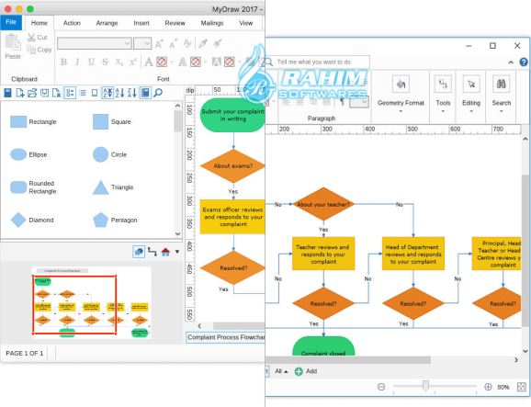Toggle icons-and-labels library view
The height and width of the screenshot is (407, 531).
click(70, 93)
